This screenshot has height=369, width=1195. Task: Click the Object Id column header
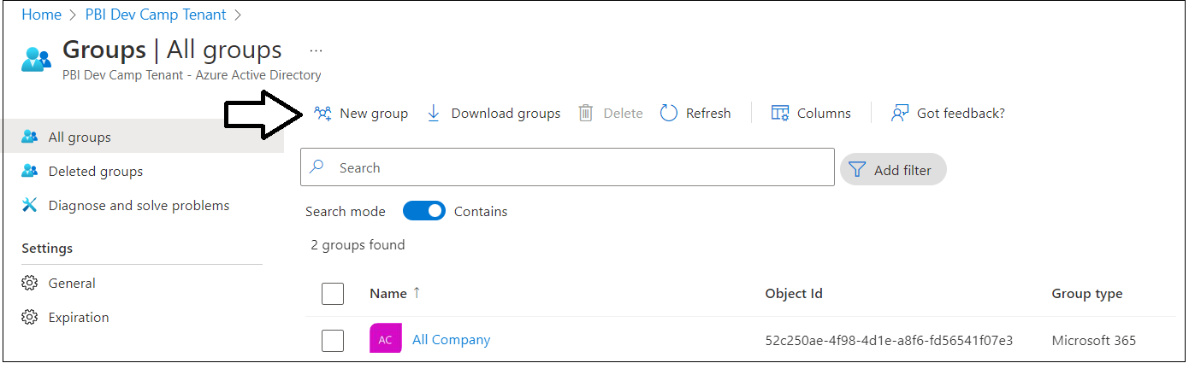[794, 293]
